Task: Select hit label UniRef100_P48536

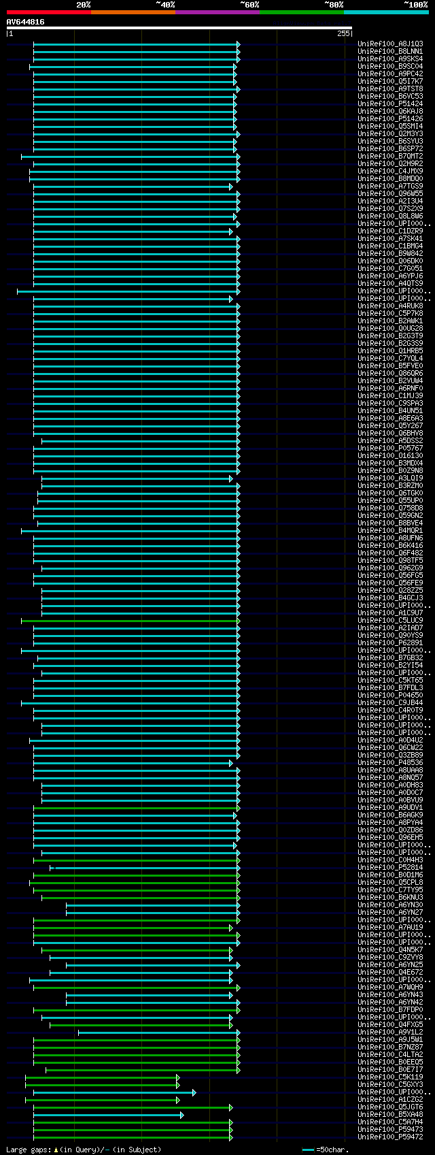Action: click(390, 763)
